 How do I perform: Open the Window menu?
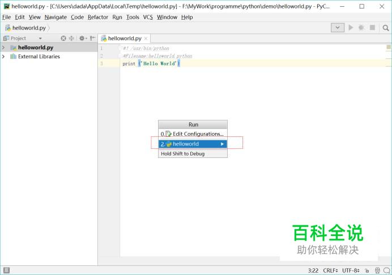click(167, 17)
